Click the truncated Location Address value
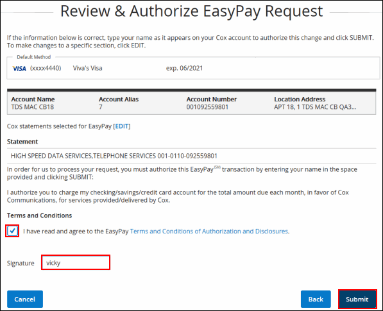Viewport: 383px width, 311px height. pyautogui.click(x=315, y=107)
